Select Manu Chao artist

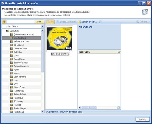point(19,87)
